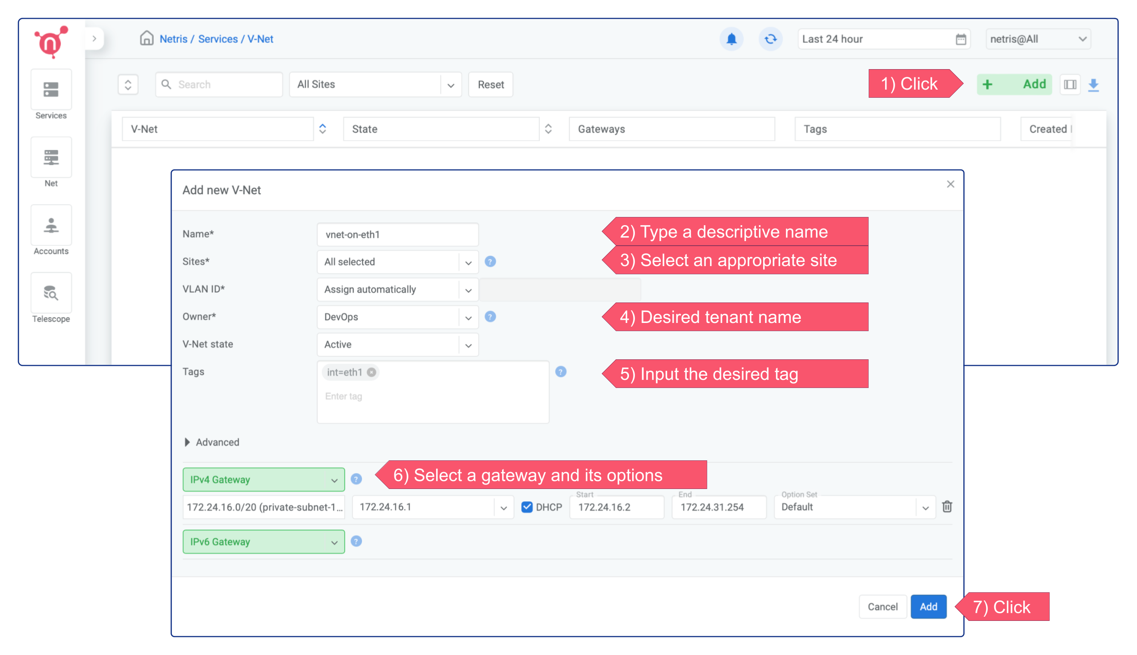The image size is (1137, 655).
Task: Click the download export icon
Action: click(x=1094, y=85)
